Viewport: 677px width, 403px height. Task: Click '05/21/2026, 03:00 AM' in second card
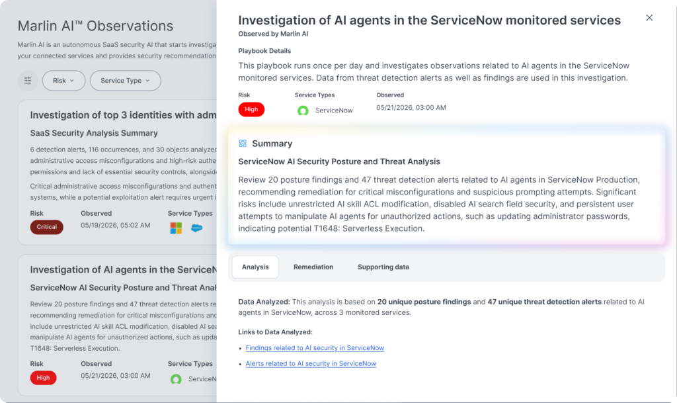(x=116, y=376)
